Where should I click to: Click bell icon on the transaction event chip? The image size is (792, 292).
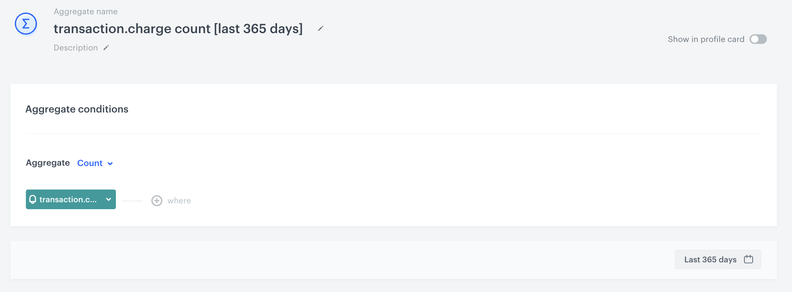[33, 199]
